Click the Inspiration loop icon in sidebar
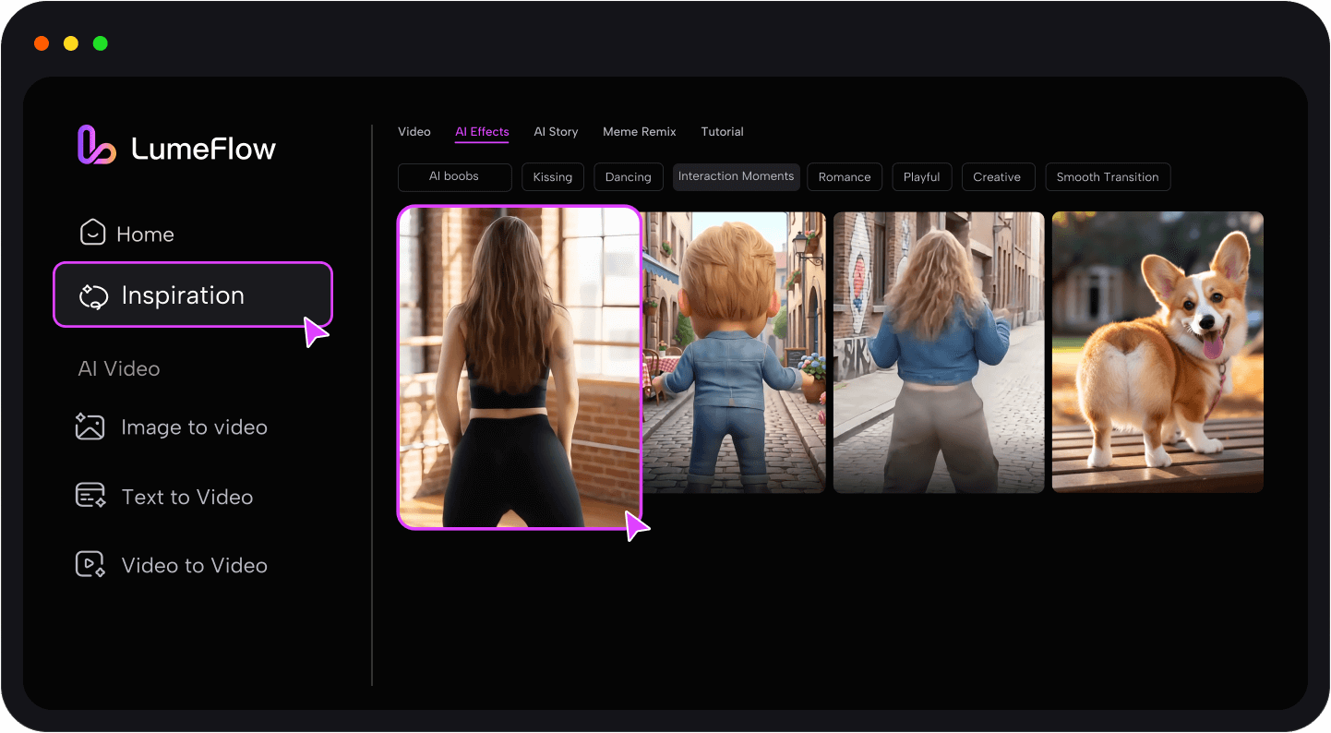Screen dimensions: 1331x733 (x=93, y=296)
